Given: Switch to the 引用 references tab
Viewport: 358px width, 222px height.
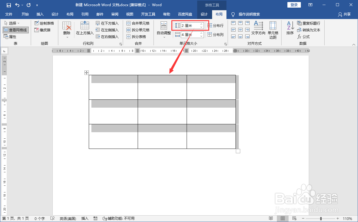Looking at the screenshot, I should pos(85,14).
